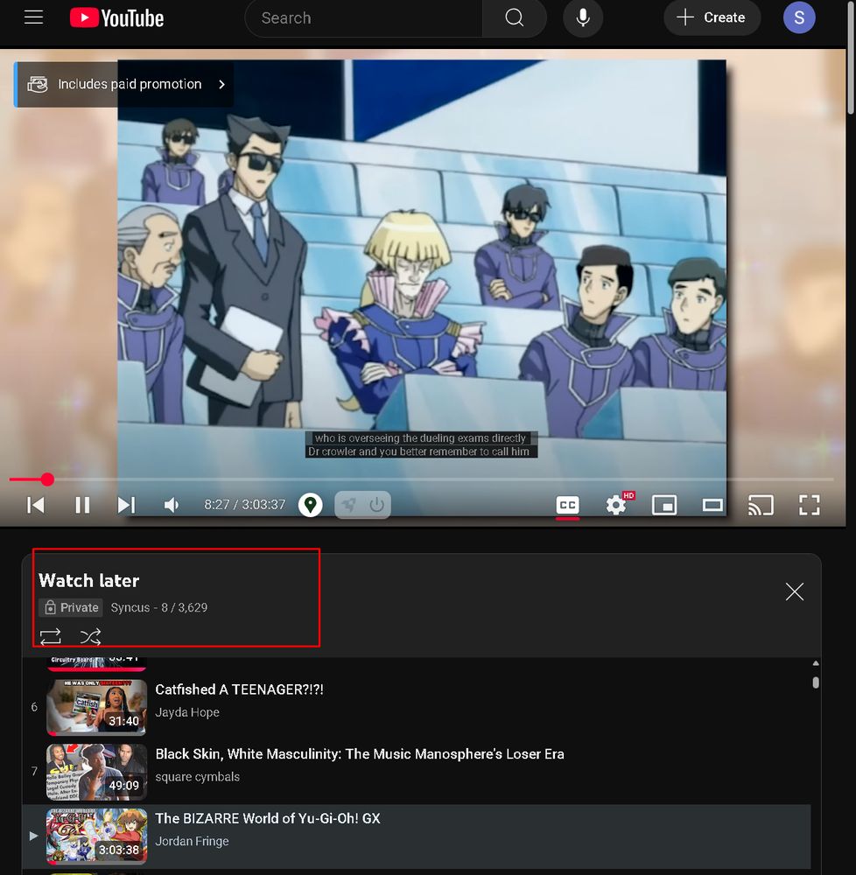Viewport: 856px width, 875px height.
Task: Open the Syncus channel link
Action: pyautogui.click(x=130, y=608)
